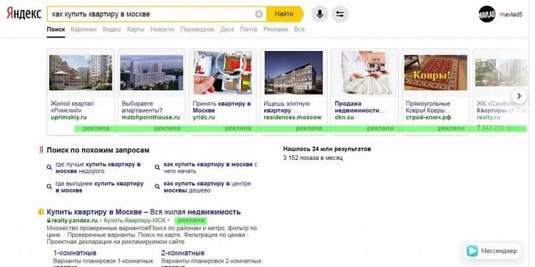The width and height of the screenshot is (535, 267).
Task: Click the residences.moscow link
Action: click(x=293, y=117)
